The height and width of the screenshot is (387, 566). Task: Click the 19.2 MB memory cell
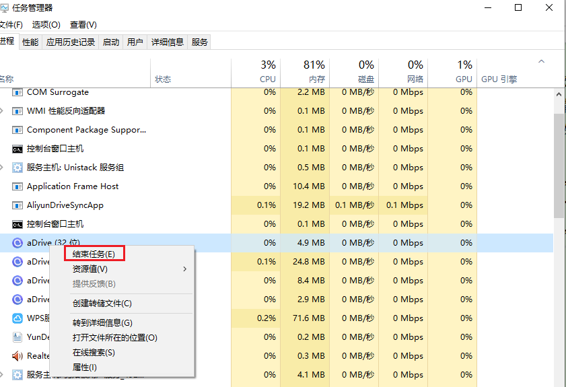(x=305, y=205)
